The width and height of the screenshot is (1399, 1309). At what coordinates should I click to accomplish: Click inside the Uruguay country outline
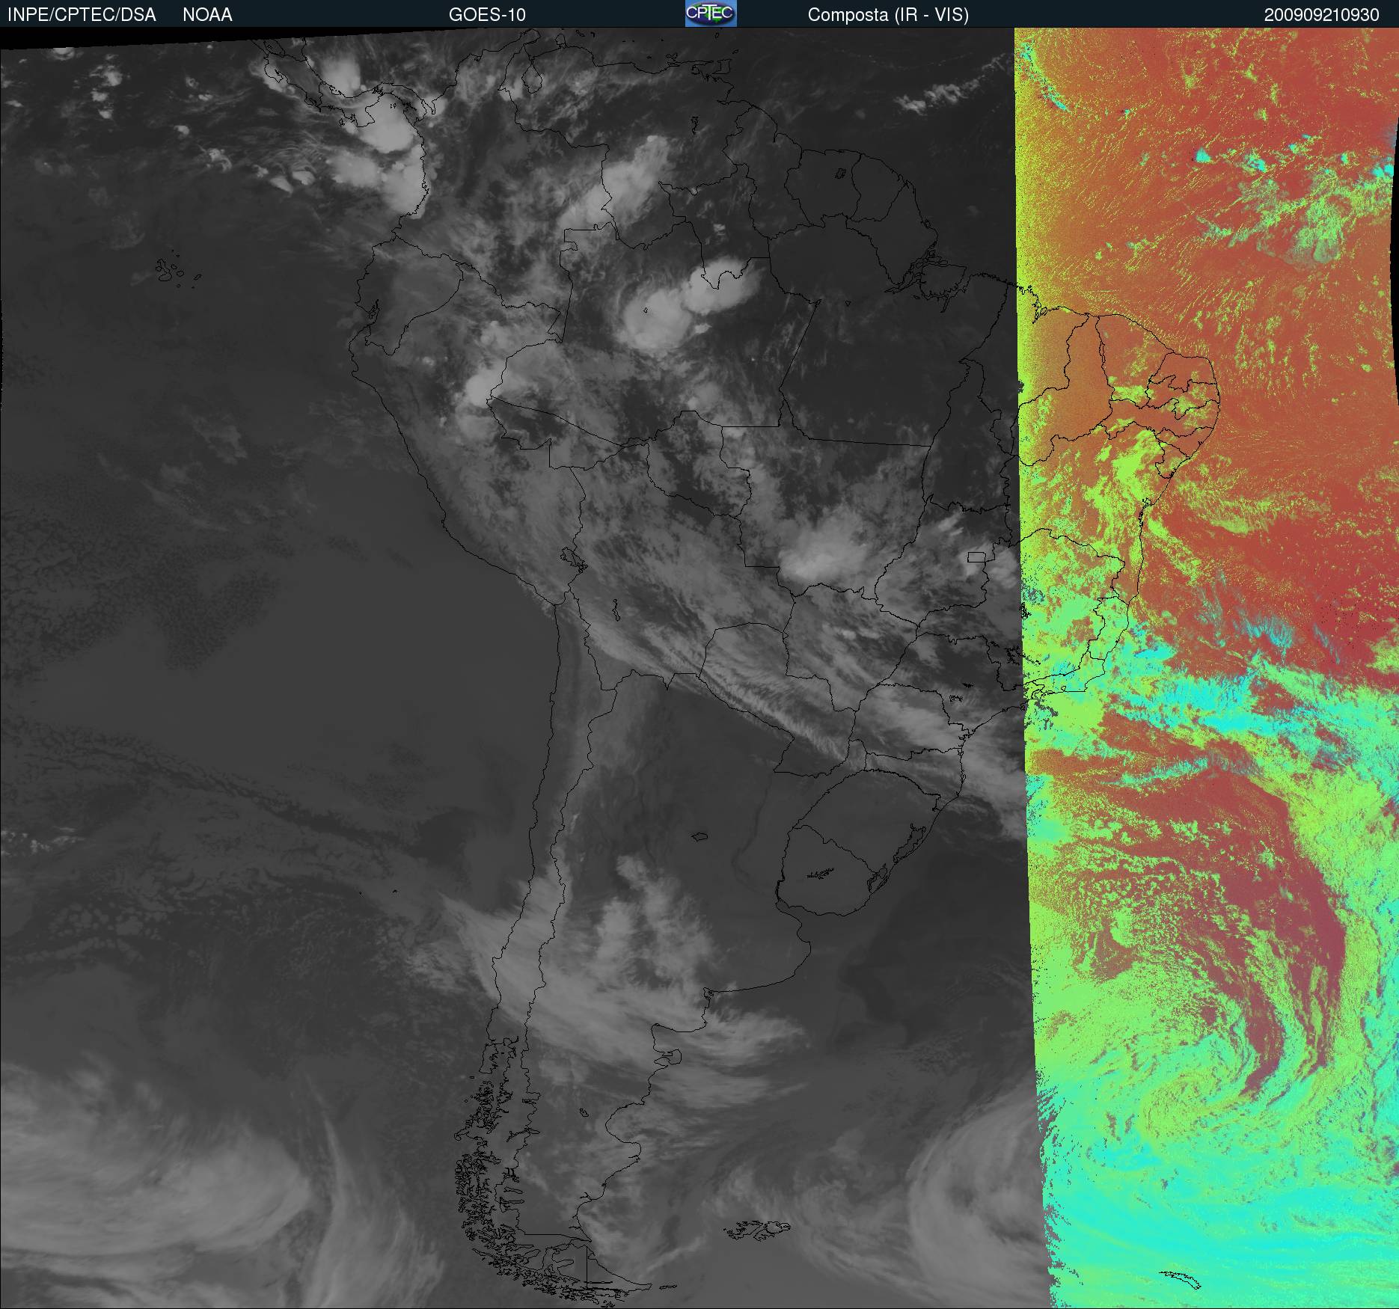point(827,871)
